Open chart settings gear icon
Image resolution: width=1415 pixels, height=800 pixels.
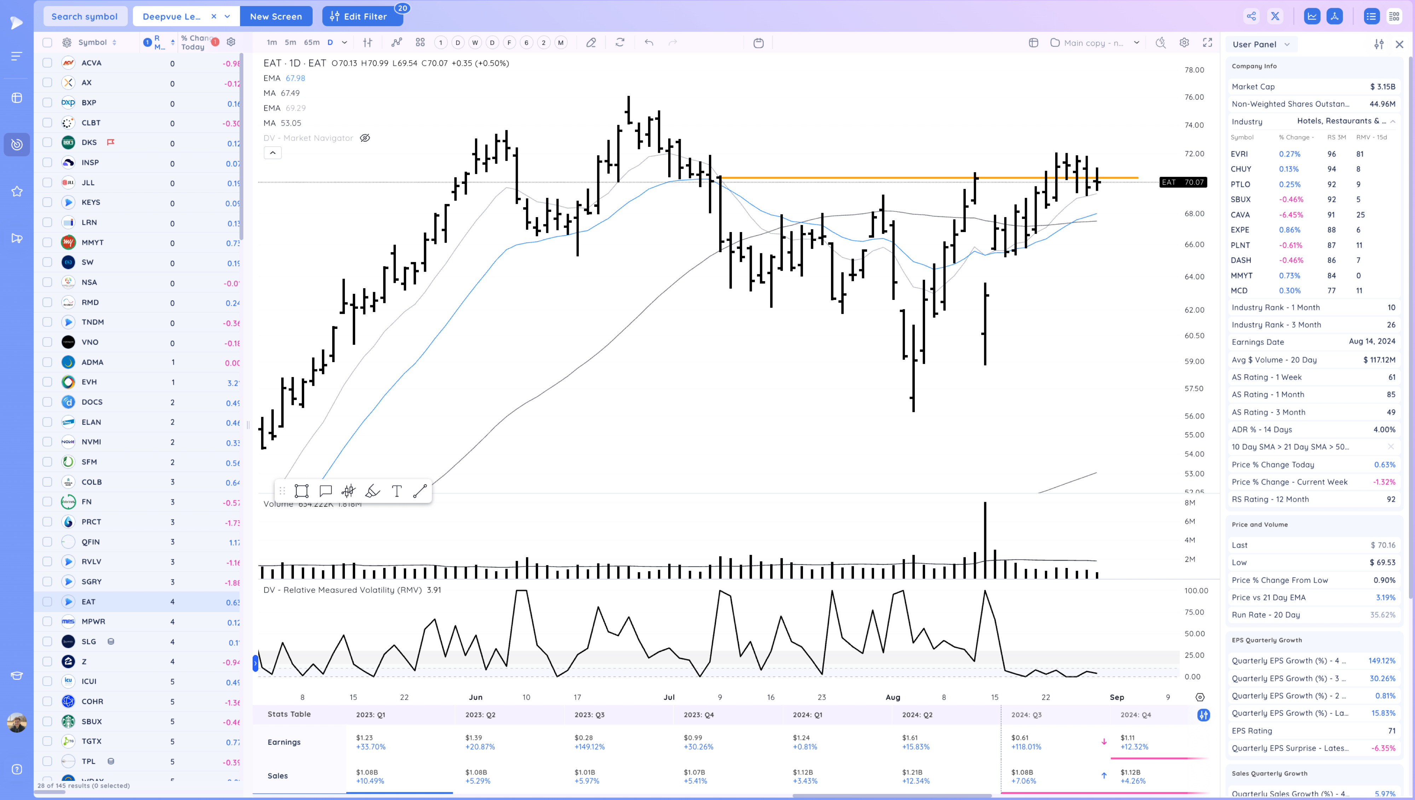point(1184,43)
